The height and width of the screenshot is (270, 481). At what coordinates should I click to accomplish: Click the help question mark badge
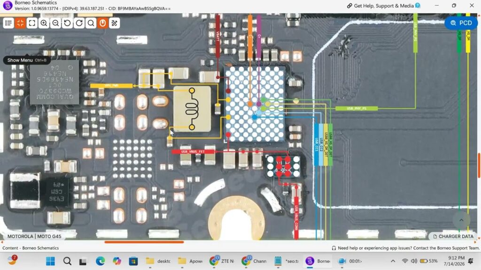click(418, 6)
